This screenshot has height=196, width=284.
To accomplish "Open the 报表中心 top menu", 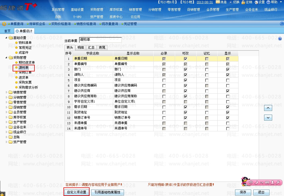I will 116,17.
